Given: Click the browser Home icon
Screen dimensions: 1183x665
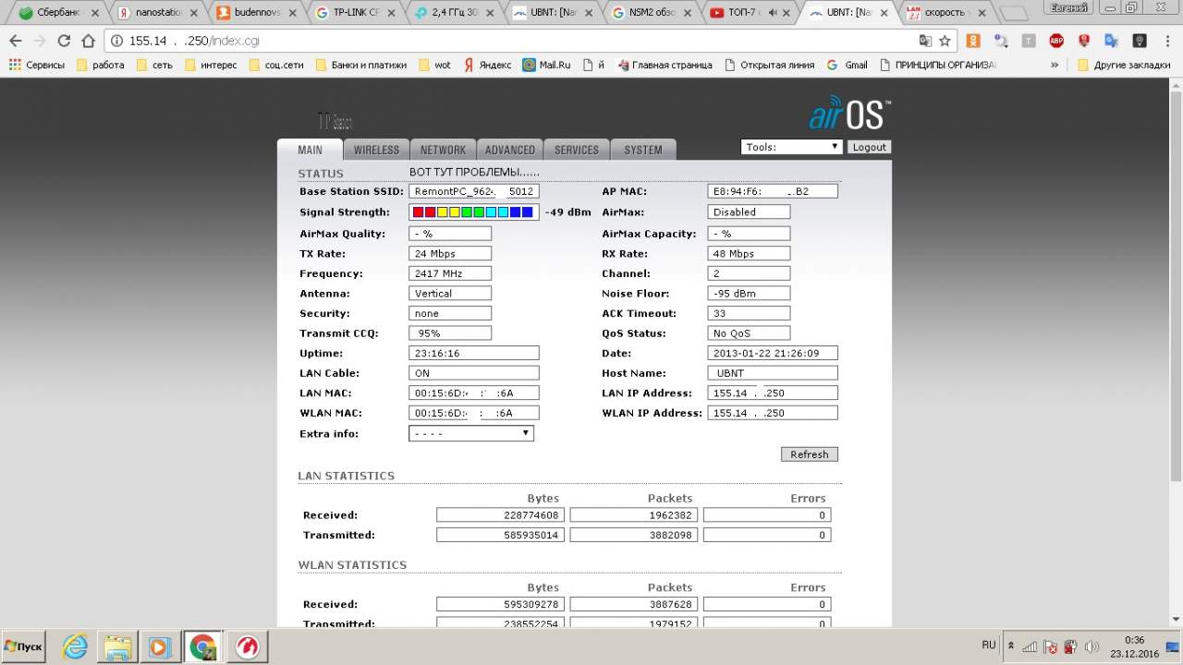Looking at the screenshot, I should pos(89,41).
